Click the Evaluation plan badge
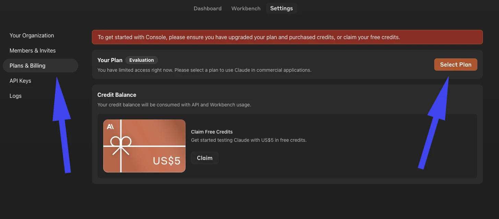Viewport: 499px width, 219px height. 141,60
